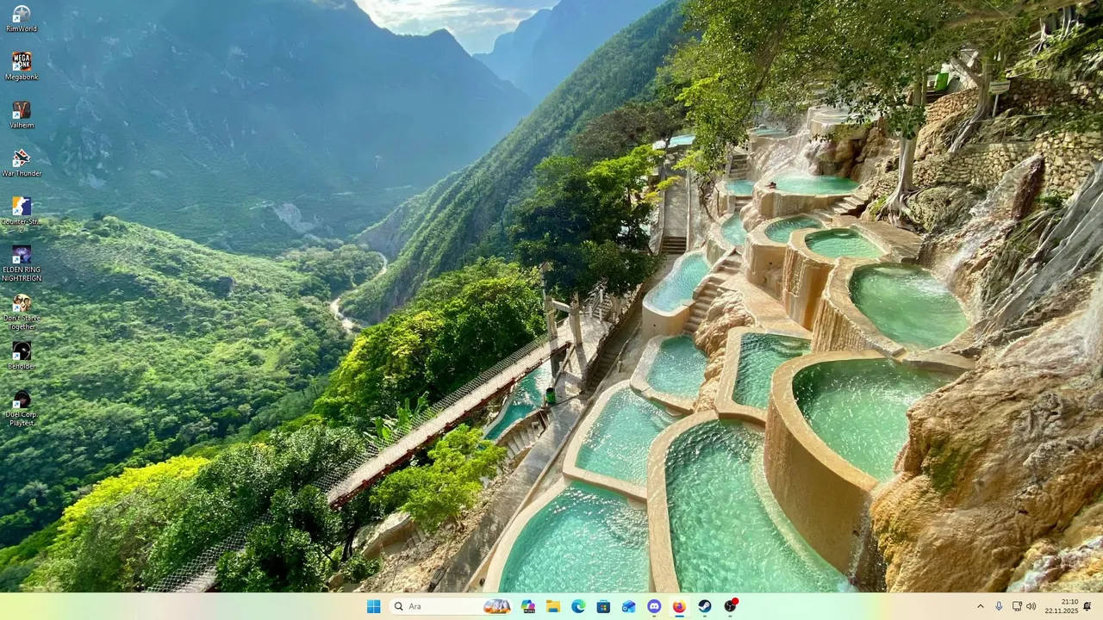Viewport: 1103px width, 620px height.
Task: Switch to Steam on the taskbar
Action: (x=705, y=606)
